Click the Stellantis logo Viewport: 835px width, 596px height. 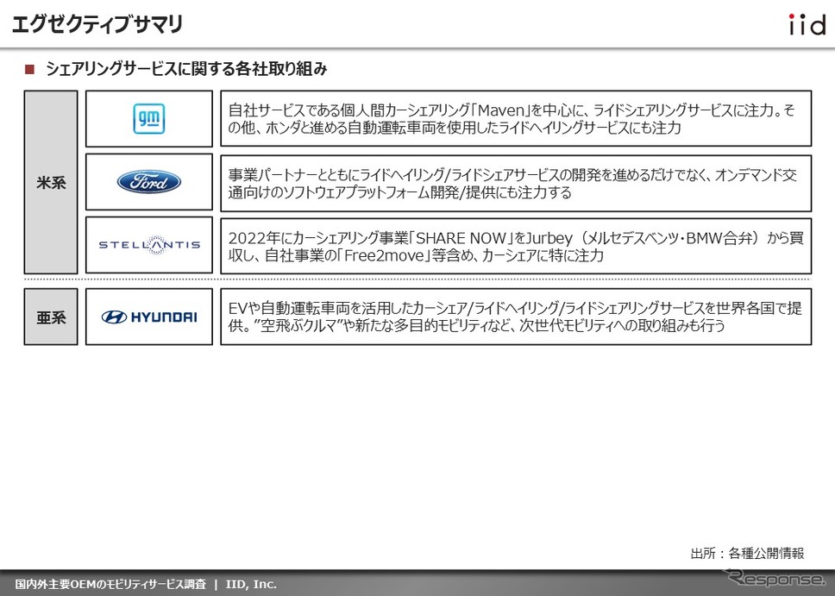tap(149, 245)
